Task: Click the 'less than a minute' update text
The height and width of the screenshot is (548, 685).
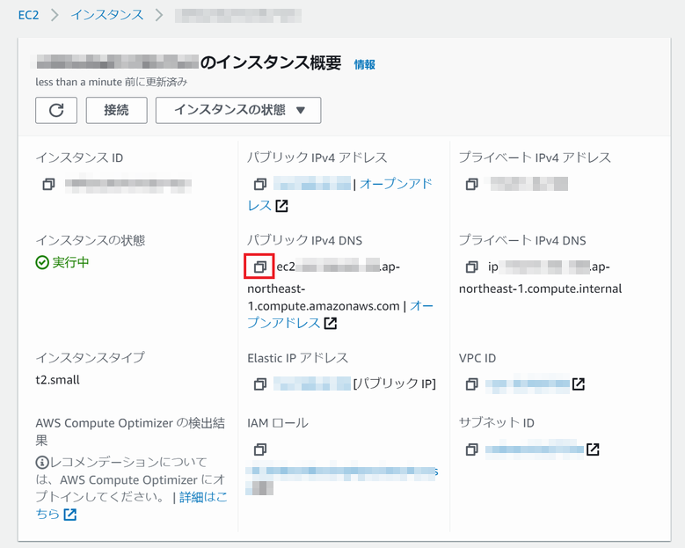Action: pyautogui.click(x=112, y=82)
